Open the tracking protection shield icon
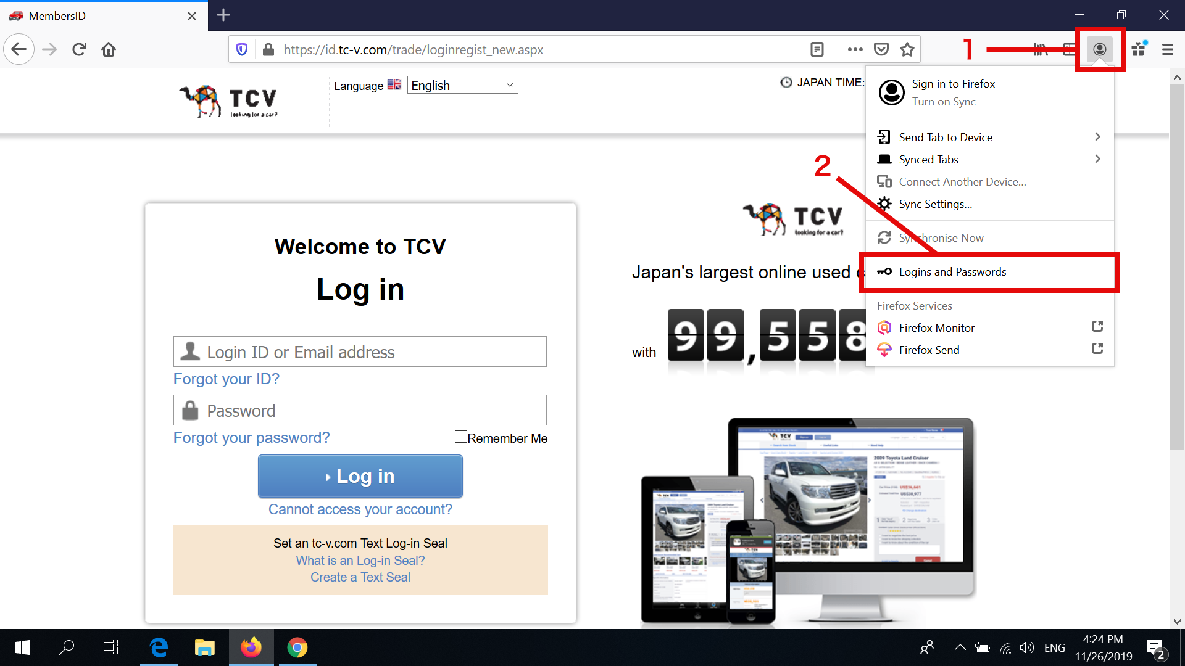The image size is (1185, 666). pos(242,49)
